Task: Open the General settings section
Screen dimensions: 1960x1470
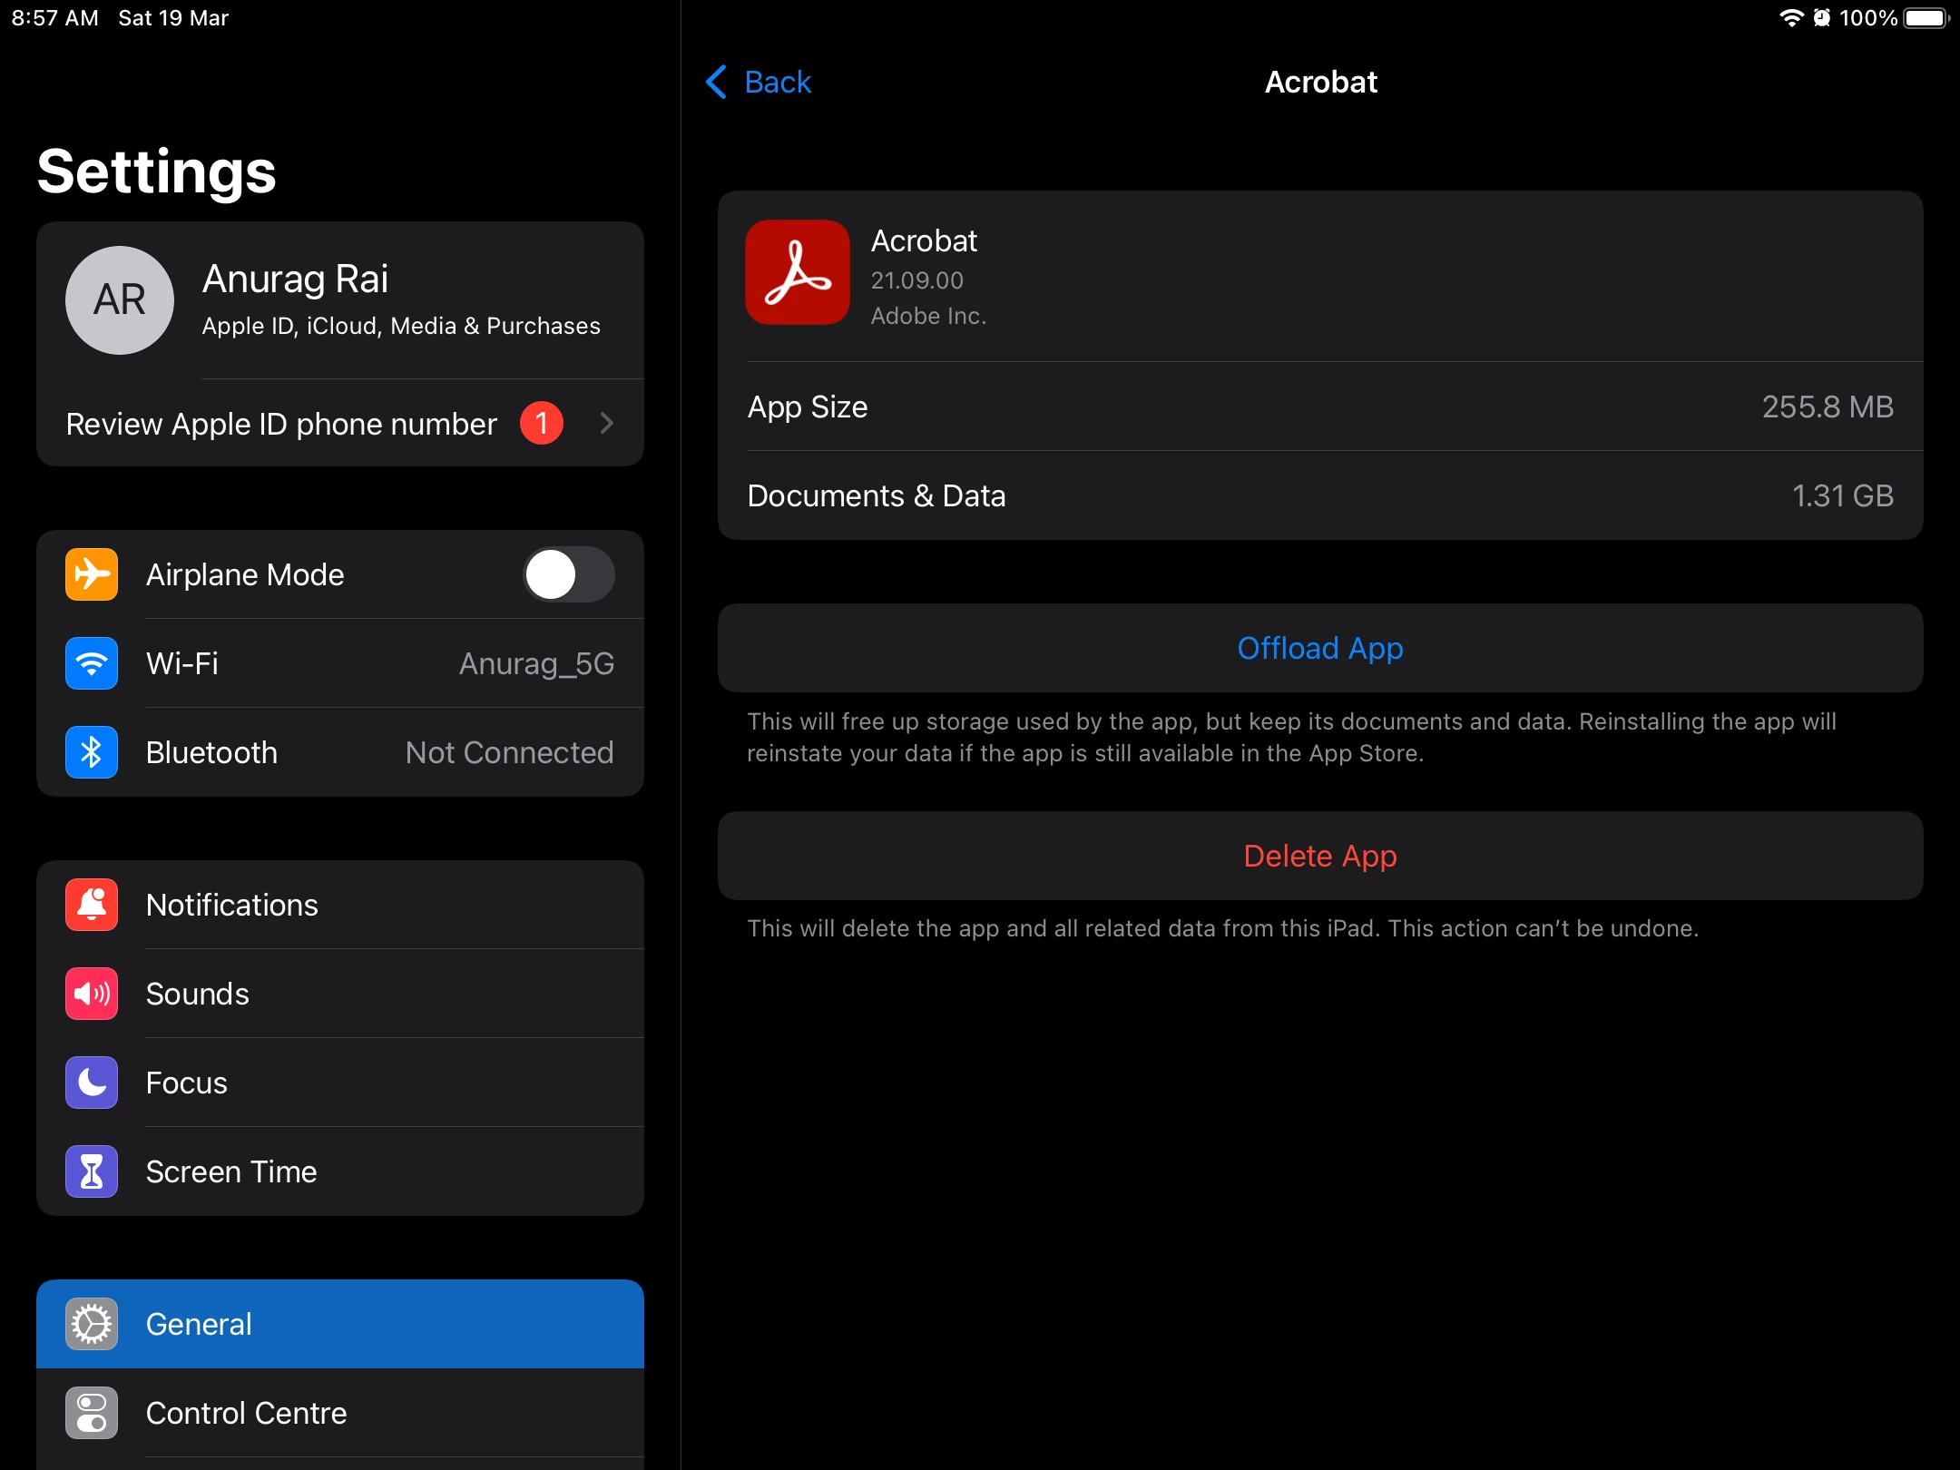Action: 340,1324
